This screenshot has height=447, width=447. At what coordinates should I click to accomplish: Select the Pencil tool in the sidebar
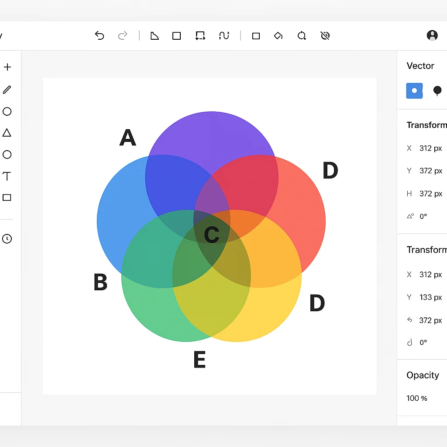click(x=7, y=89)
